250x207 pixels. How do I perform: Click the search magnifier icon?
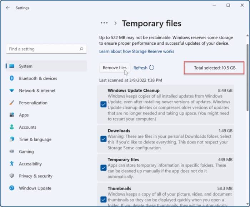click(81, 49)
